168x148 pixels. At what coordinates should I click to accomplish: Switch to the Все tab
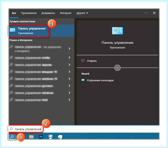(14, 13)
